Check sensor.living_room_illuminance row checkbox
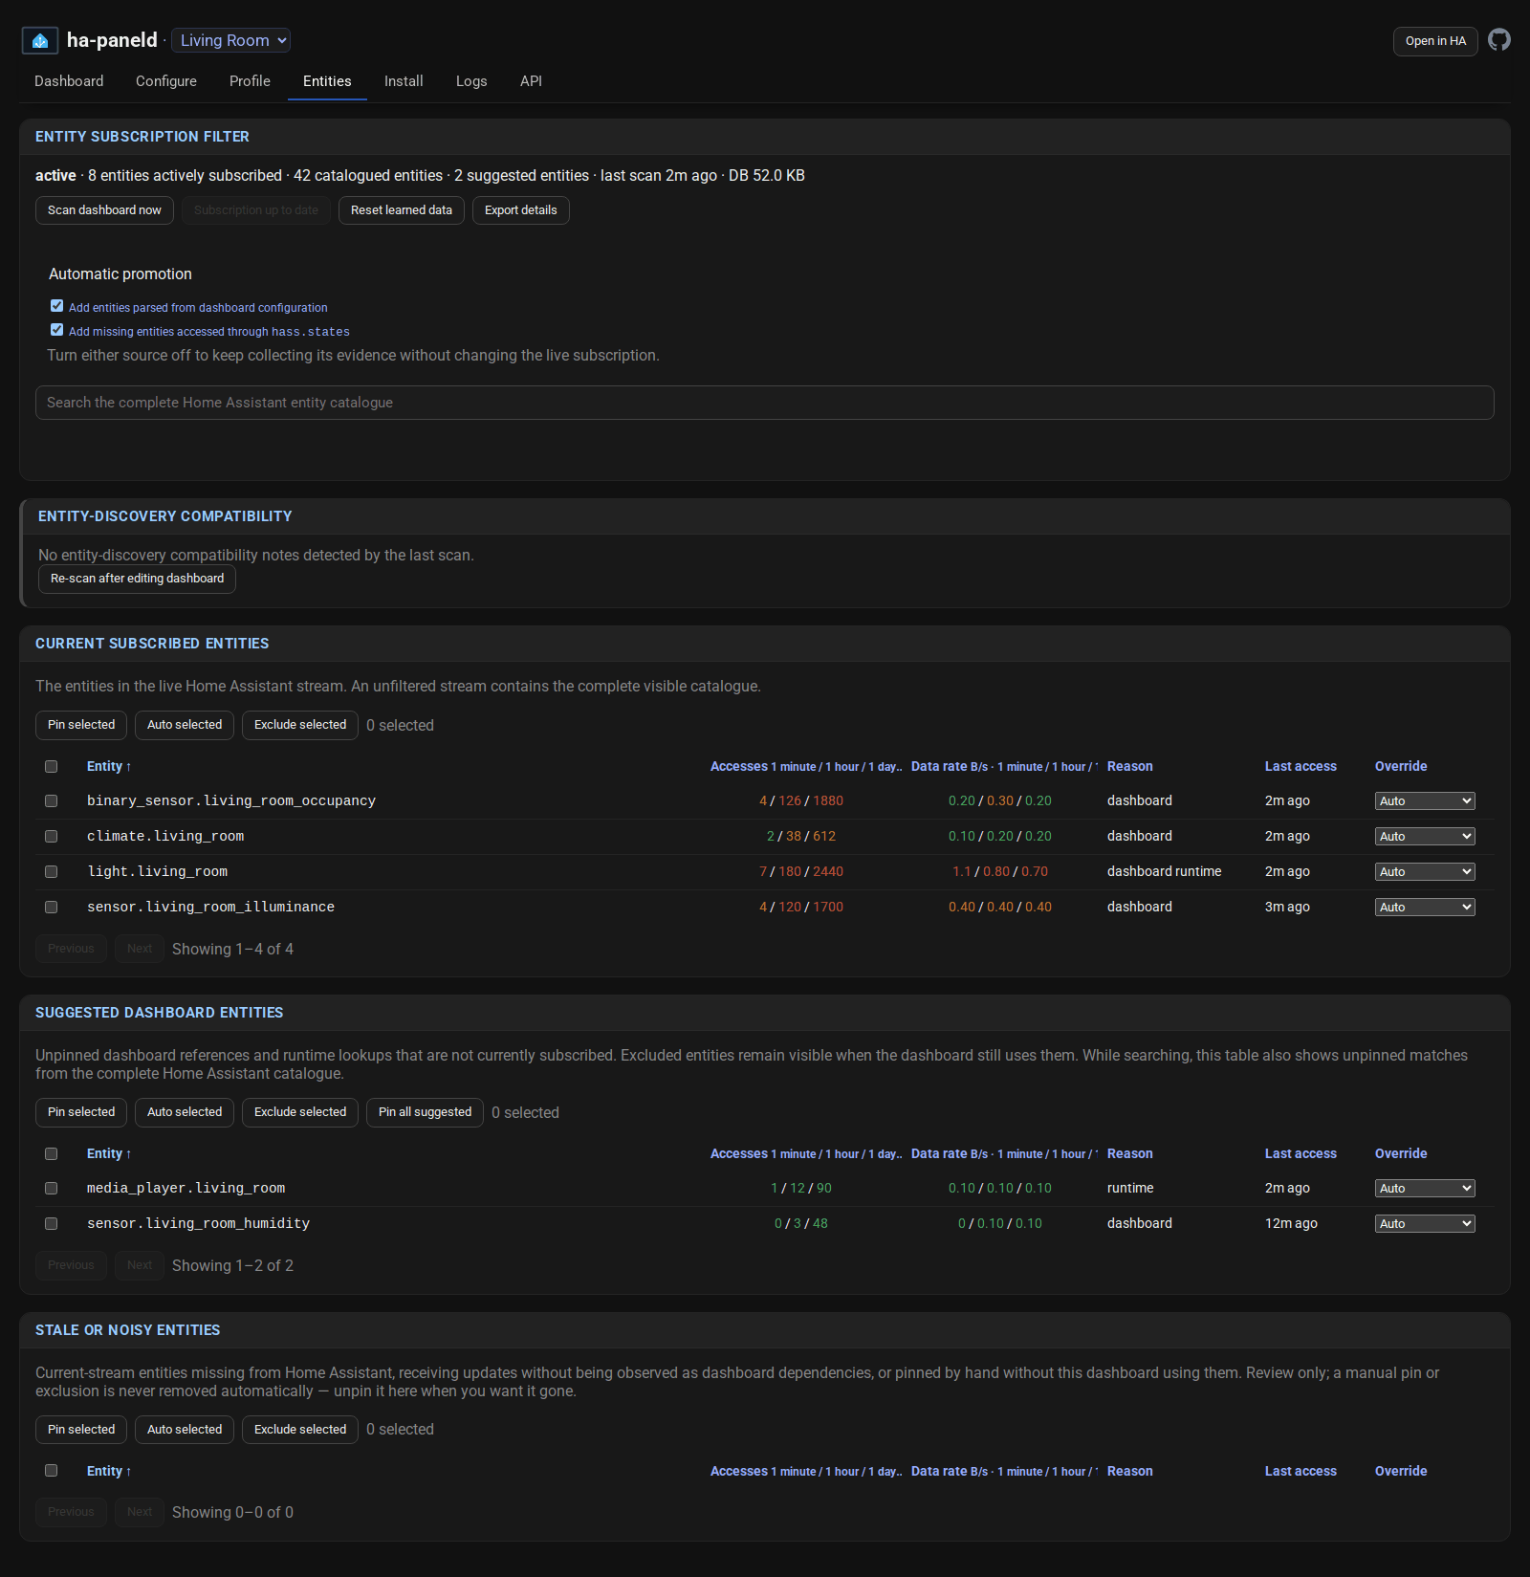 point(52,907)
